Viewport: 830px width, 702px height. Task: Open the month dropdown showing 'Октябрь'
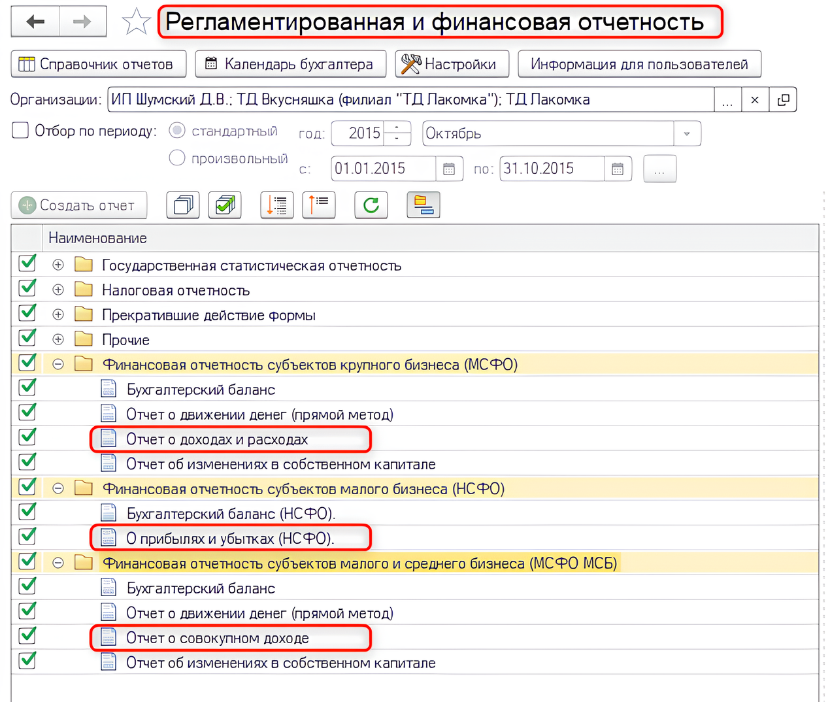pyautogui.click(x=686, y=134)
